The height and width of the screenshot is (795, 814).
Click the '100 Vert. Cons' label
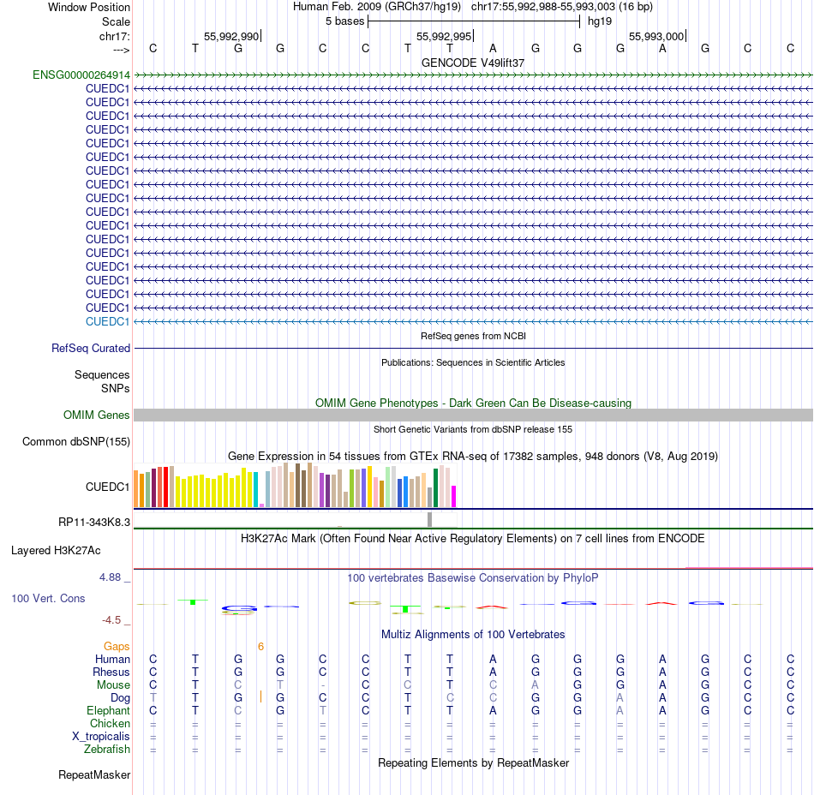(48, 598)
